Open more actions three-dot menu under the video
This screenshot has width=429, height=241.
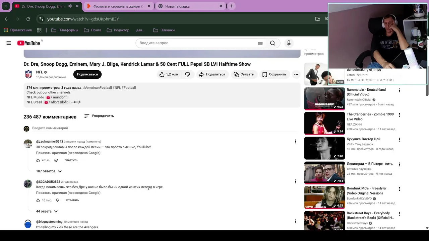pos(296,74)
